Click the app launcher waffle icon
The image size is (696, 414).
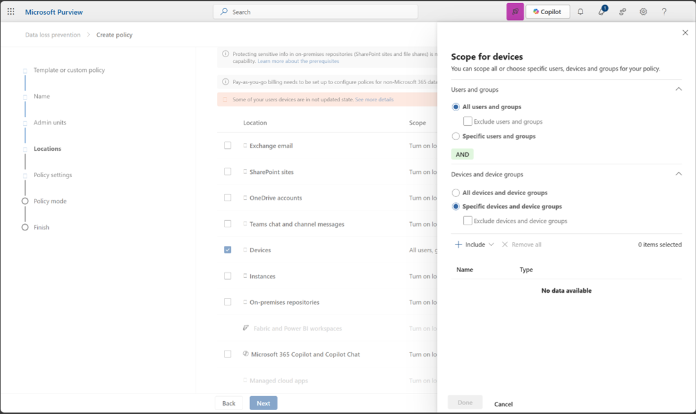click(10, 11)
